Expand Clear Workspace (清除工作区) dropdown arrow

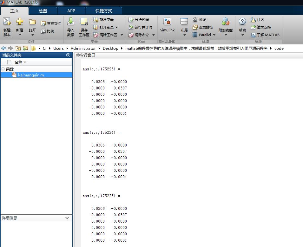(x=122, y=35)
